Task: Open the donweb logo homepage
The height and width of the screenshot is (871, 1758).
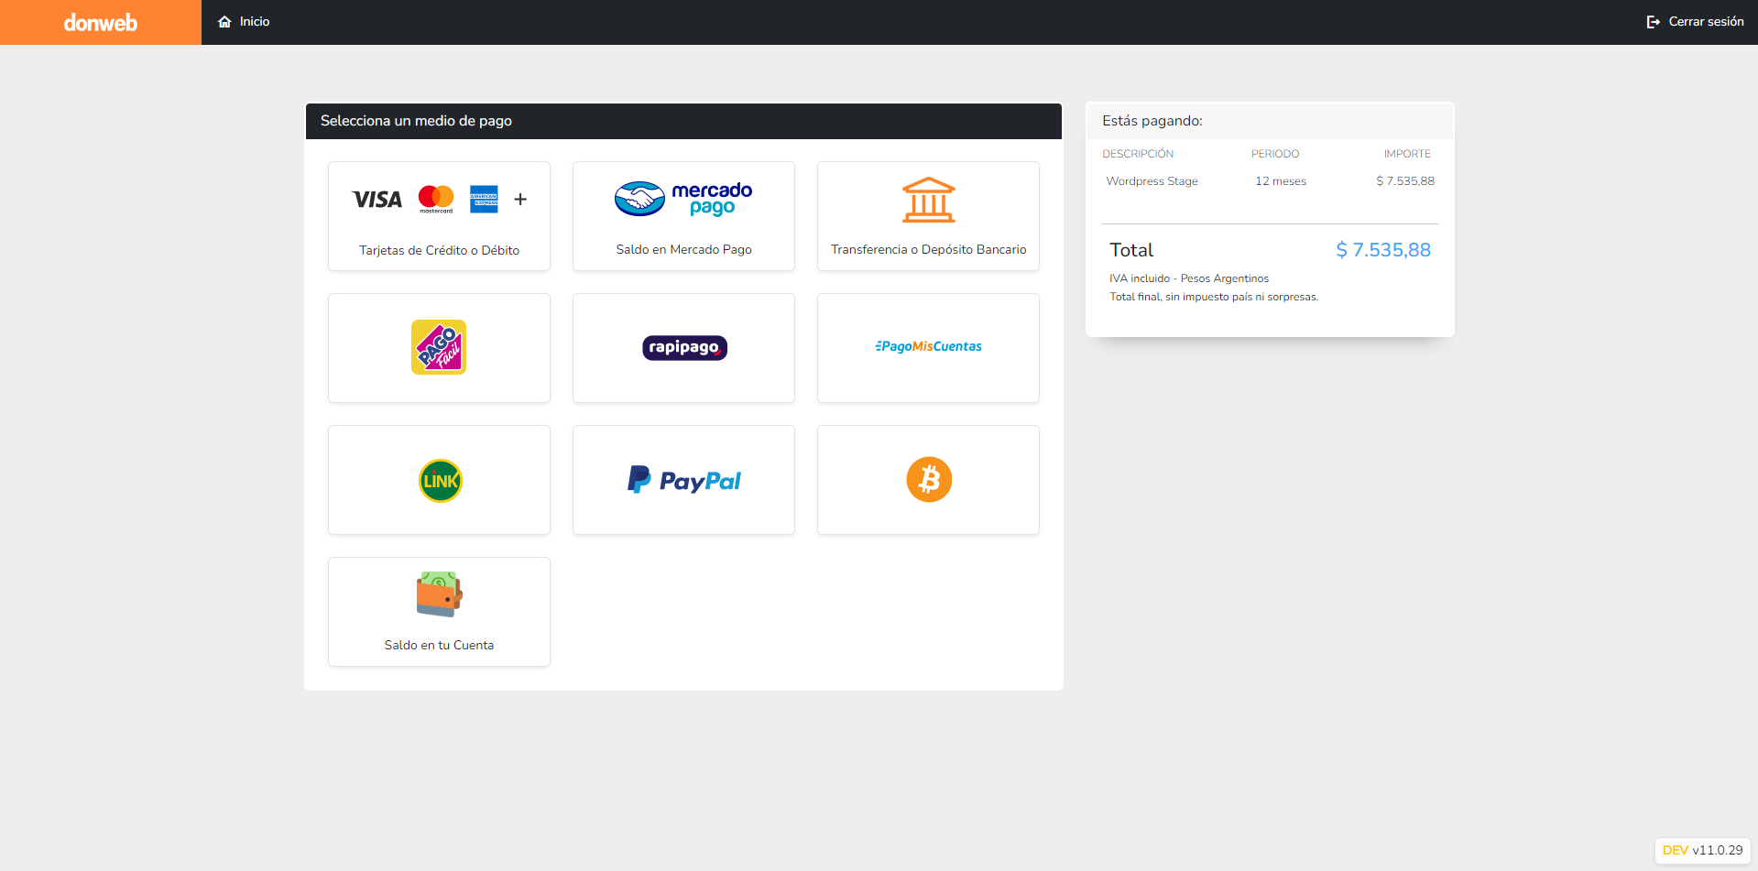Action: click(x=101, y=22)
